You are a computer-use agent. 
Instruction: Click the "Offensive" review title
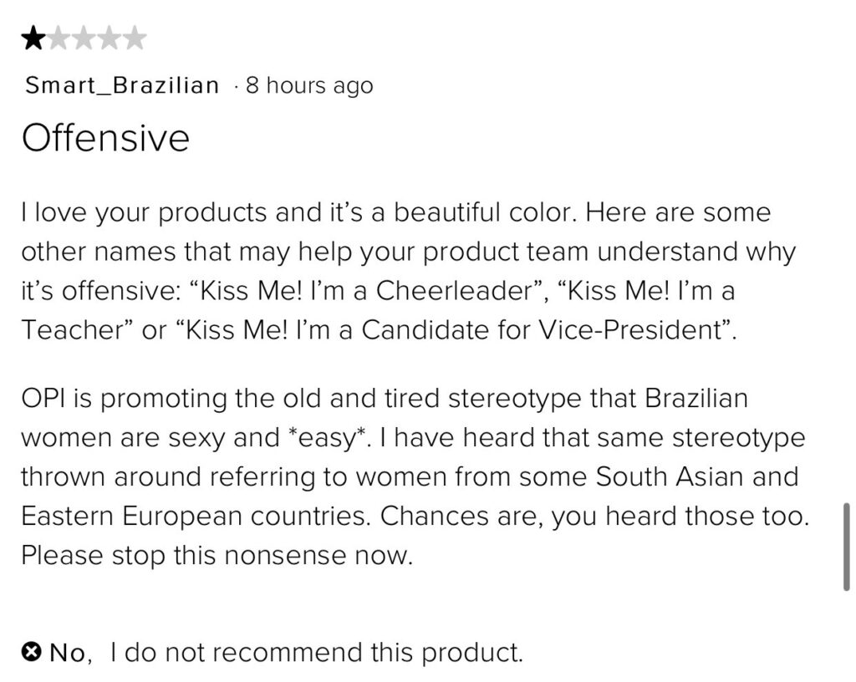[105, 138]
